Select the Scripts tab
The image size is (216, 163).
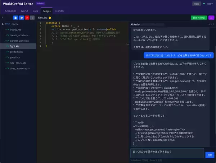pos(46,11)
